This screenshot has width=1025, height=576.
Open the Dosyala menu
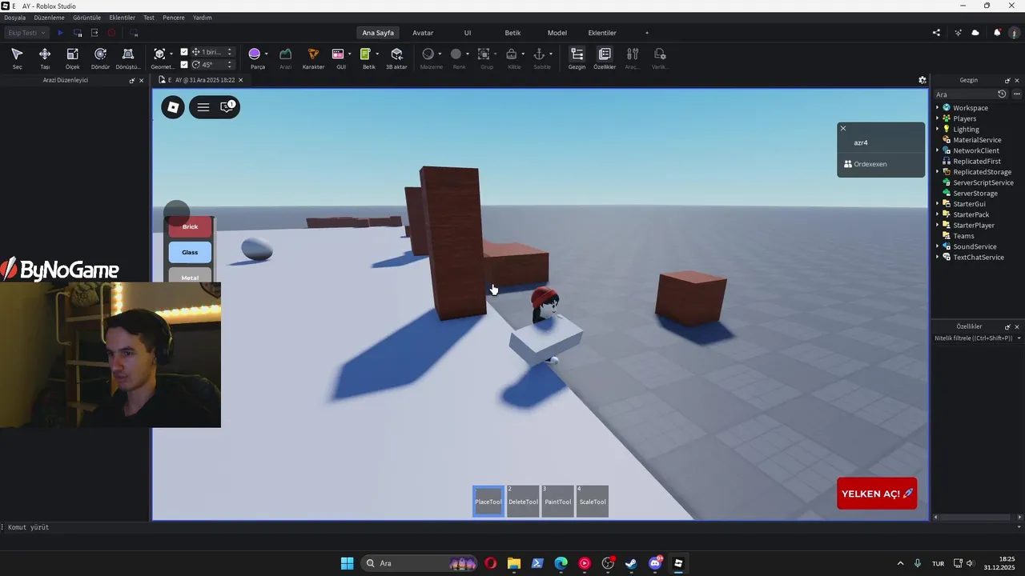(x=15, y=18)
